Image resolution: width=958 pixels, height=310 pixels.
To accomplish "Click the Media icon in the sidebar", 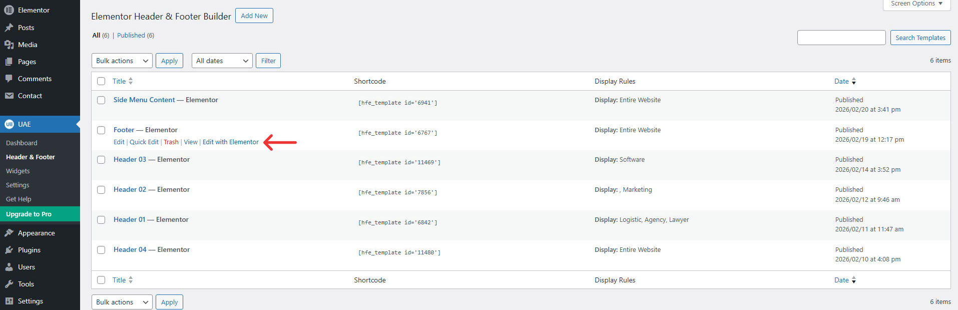I will point(9,45).
